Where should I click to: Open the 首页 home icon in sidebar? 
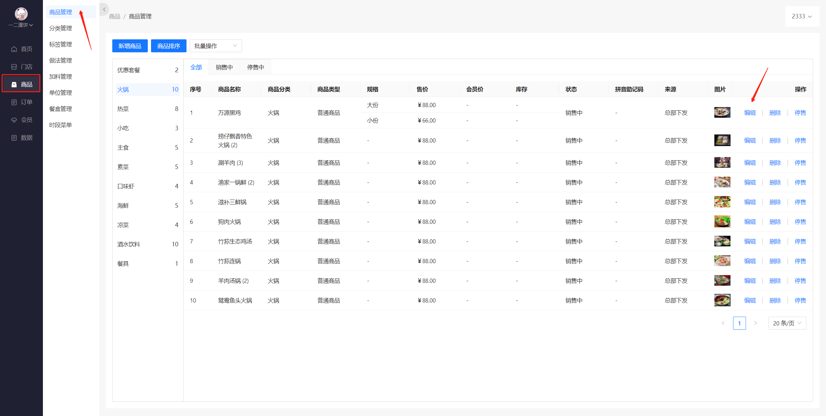[14, 49]
